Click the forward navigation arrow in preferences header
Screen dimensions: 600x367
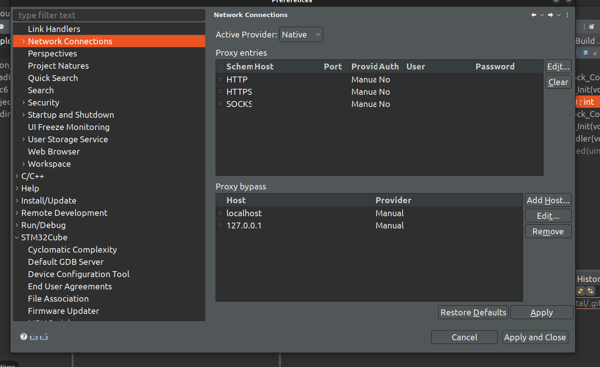coord(550,15)
